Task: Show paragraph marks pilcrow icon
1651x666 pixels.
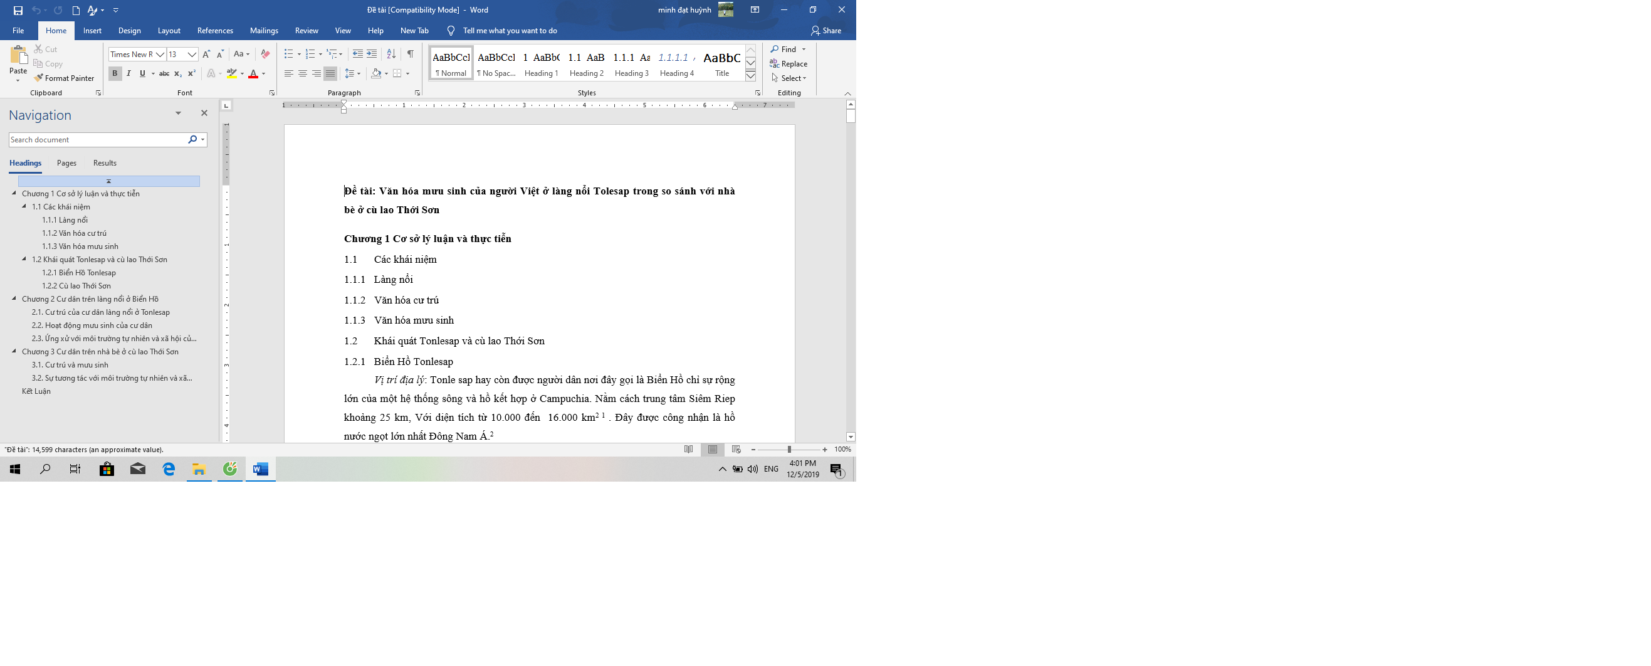Action: point(410,55)
